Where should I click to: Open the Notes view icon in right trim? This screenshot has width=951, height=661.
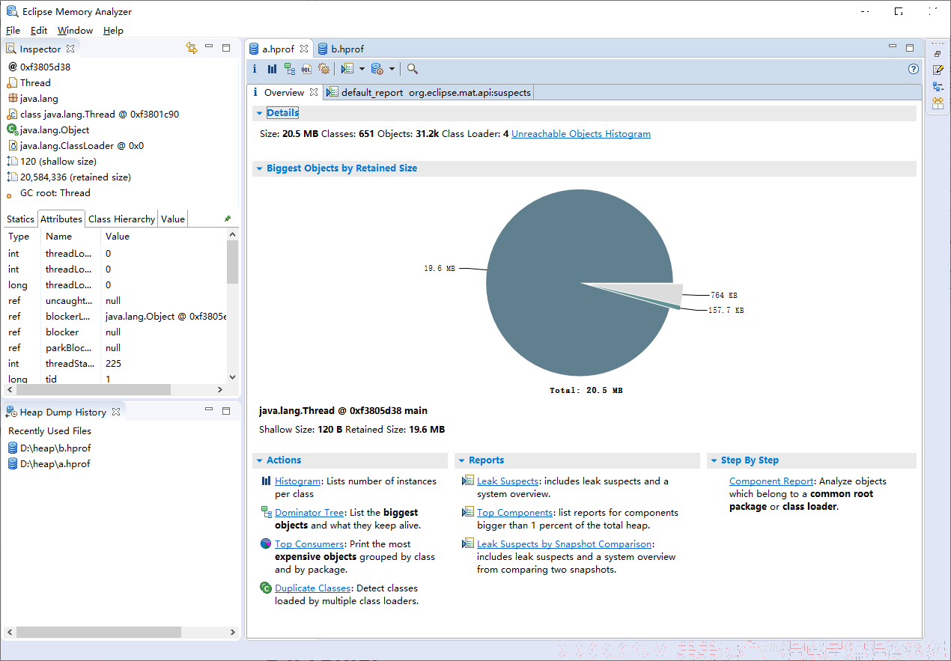(x=938, y=70)
